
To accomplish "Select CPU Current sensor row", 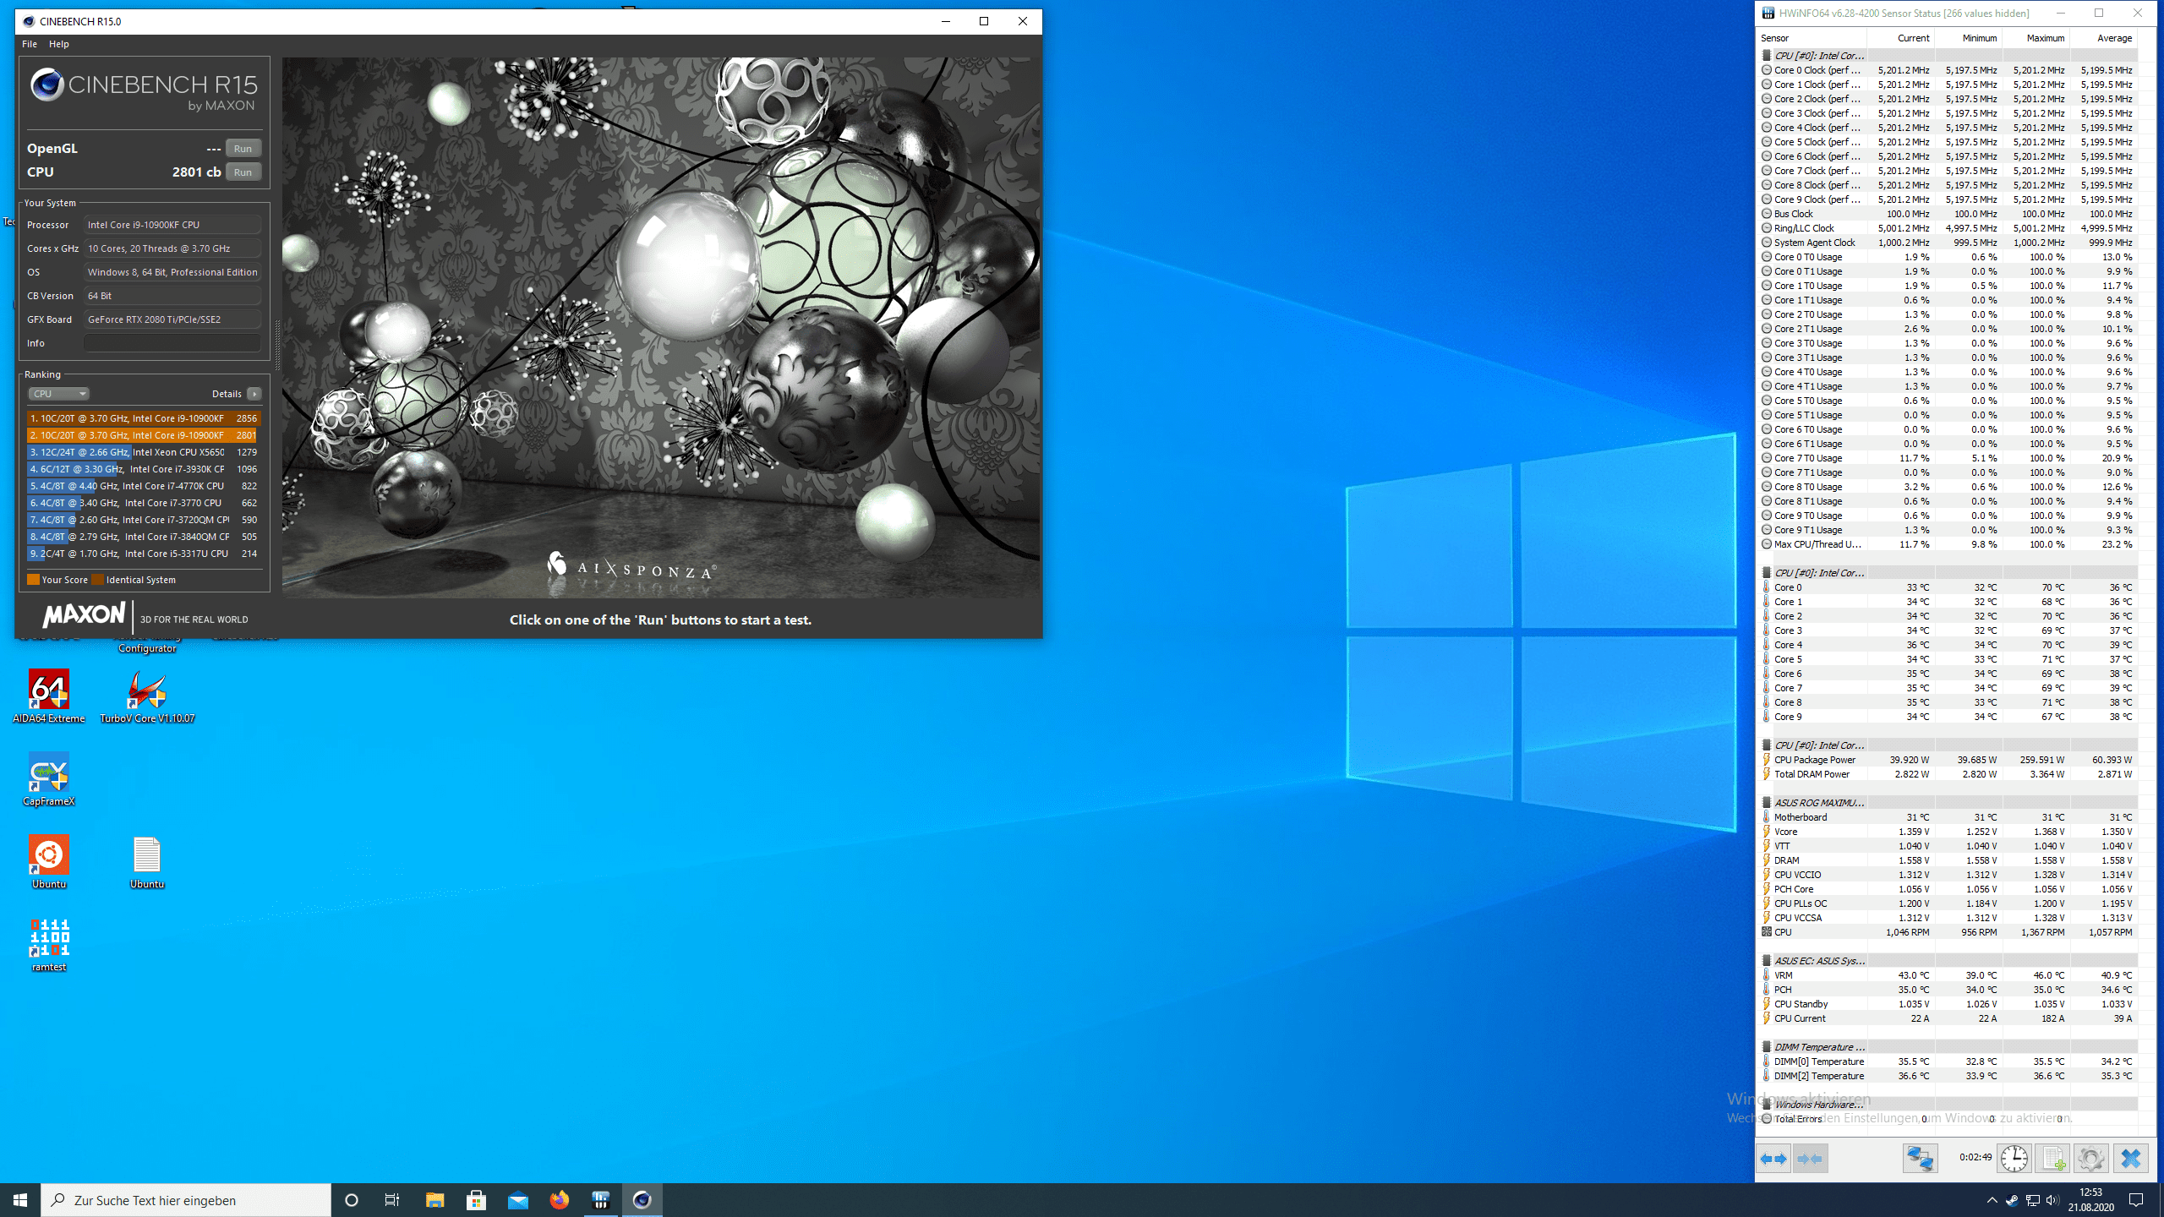I will click(x=1948, y=1018).
